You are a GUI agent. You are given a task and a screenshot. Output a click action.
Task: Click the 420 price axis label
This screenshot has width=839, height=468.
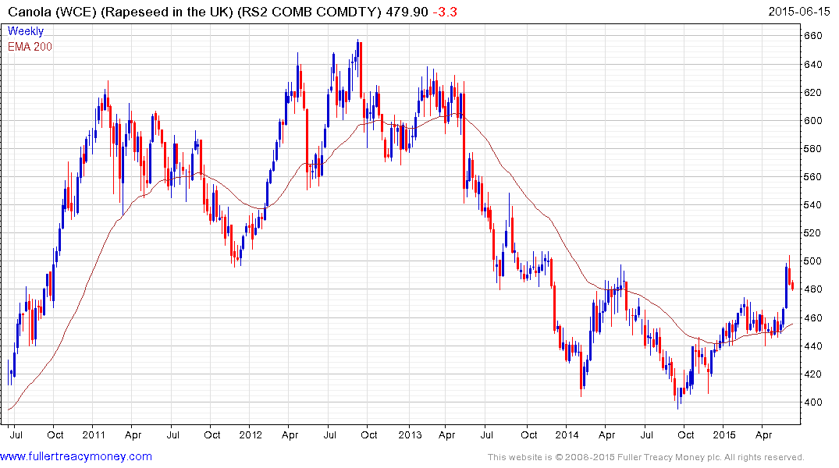pos(813,374)
